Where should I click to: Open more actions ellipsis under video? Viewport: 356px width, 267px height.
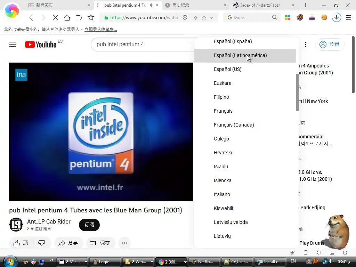(x=124, y=243)
